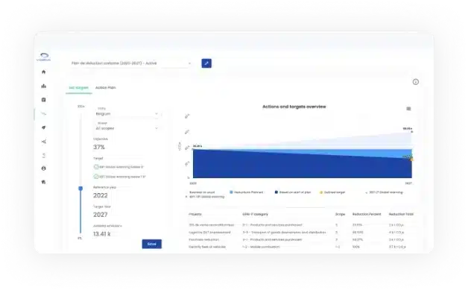This screenshot has height=290, width=468.
Task: Click the bottom sidebar settings icon
Action: [43, 182]
